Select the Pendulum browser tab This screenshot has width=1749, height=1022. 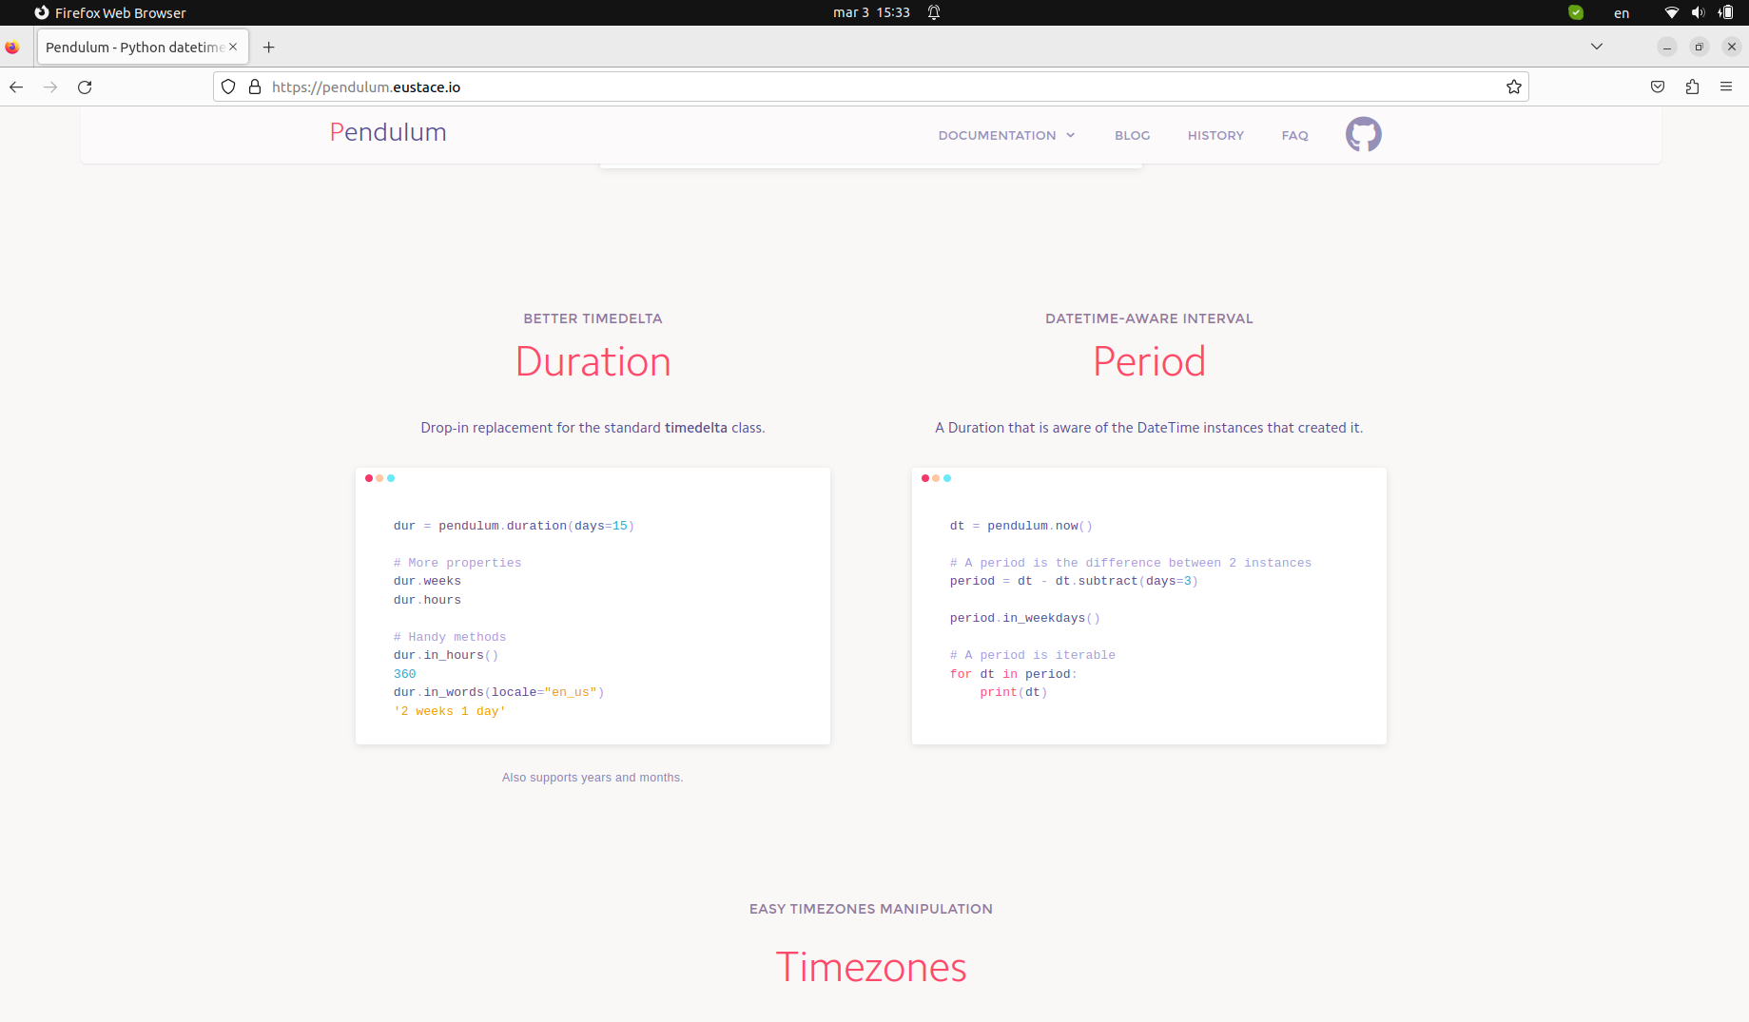133,46
